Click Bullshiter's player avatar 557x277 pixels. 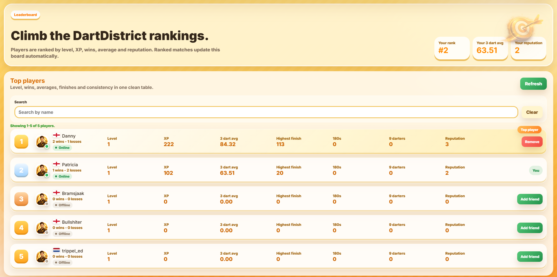[42, 228]
